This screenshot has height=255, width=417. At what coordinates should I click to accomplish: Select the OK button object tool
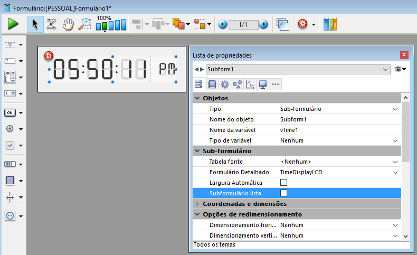(x=11, y=112)
